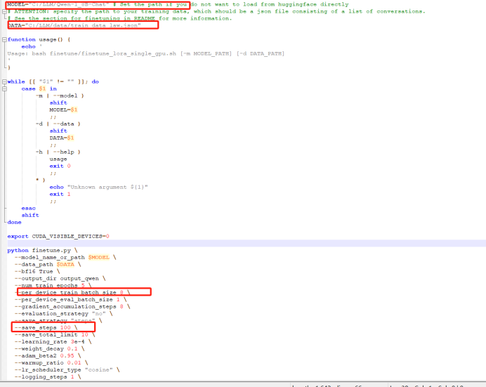Collapse the fold marker beside 'case $1 in'
486x387 pixels.
tap(4, 89)
